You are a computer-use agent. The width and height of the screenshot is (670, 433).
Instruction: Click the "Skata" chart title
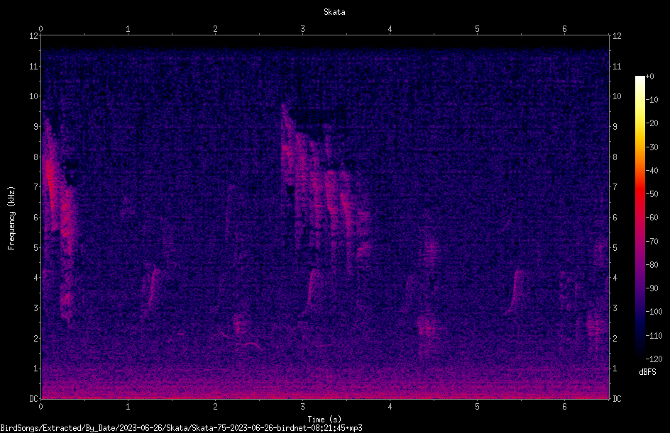coord(334,12)
